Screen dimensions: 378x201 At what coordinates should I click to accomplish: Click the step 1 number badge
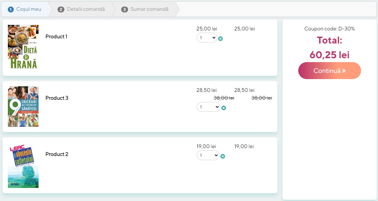pos(10,9)
